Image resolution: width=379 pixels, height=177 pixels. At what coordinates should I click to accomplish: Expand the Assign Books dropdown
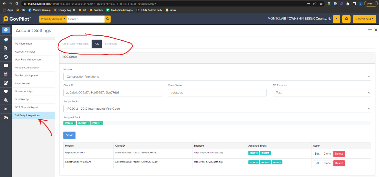coord(217,109)
